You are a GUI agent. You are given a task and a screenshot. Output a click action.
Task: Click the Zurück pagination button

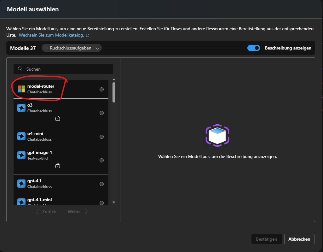[x=46, y=212]
